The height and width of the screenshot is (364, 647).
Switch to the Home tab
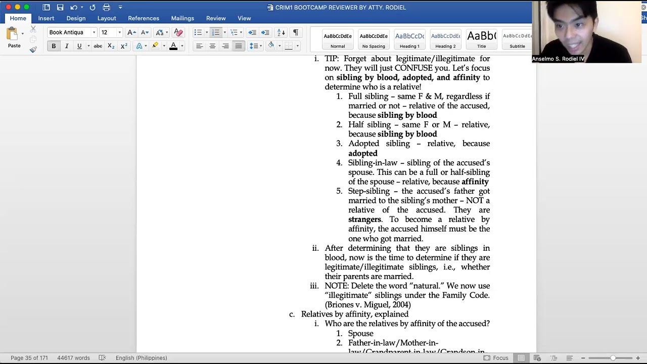(18, 18)
